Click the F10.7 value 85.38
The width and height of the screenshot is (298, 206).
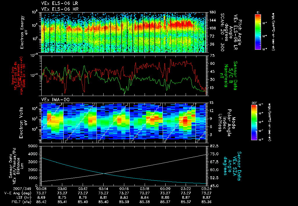(145, 202)
